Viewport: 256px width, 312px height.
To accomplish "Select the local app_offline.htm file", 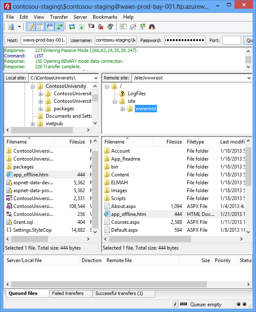I will [48, 175].
